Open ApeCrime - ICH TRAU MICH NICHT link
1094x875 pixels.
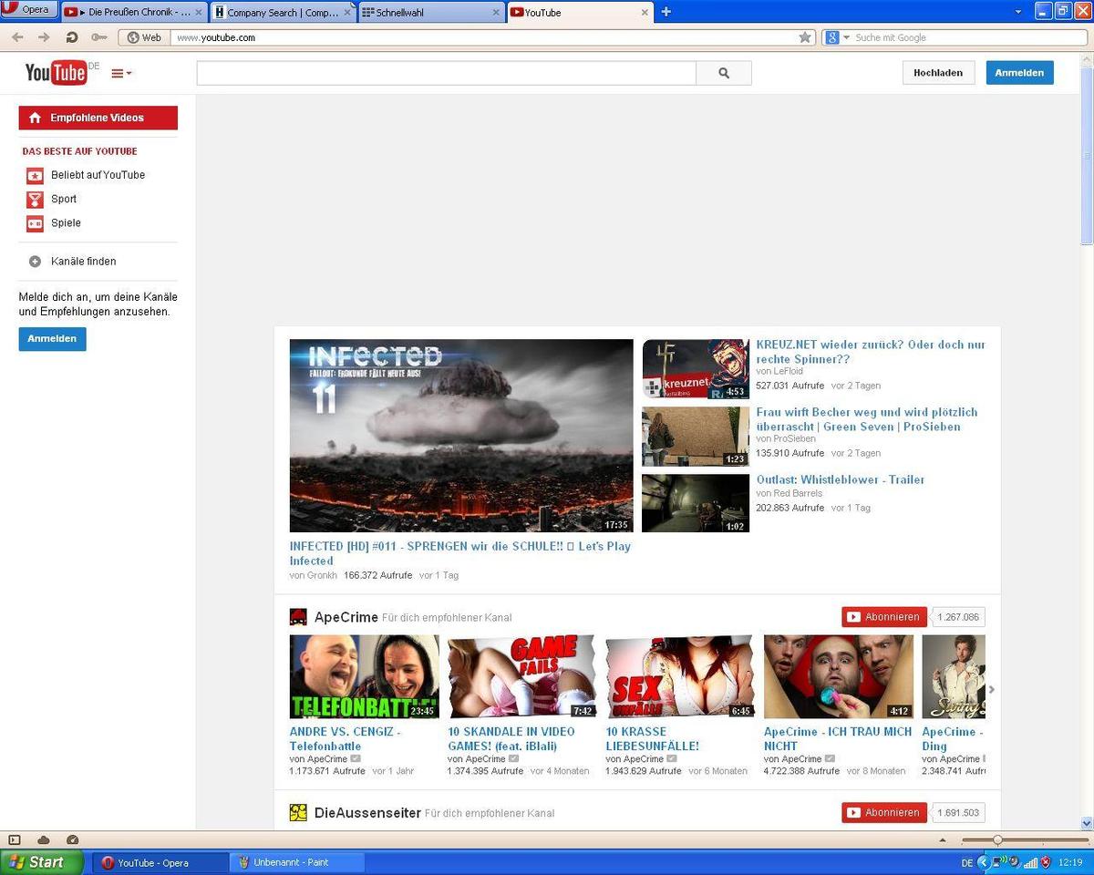coord(838,738)
